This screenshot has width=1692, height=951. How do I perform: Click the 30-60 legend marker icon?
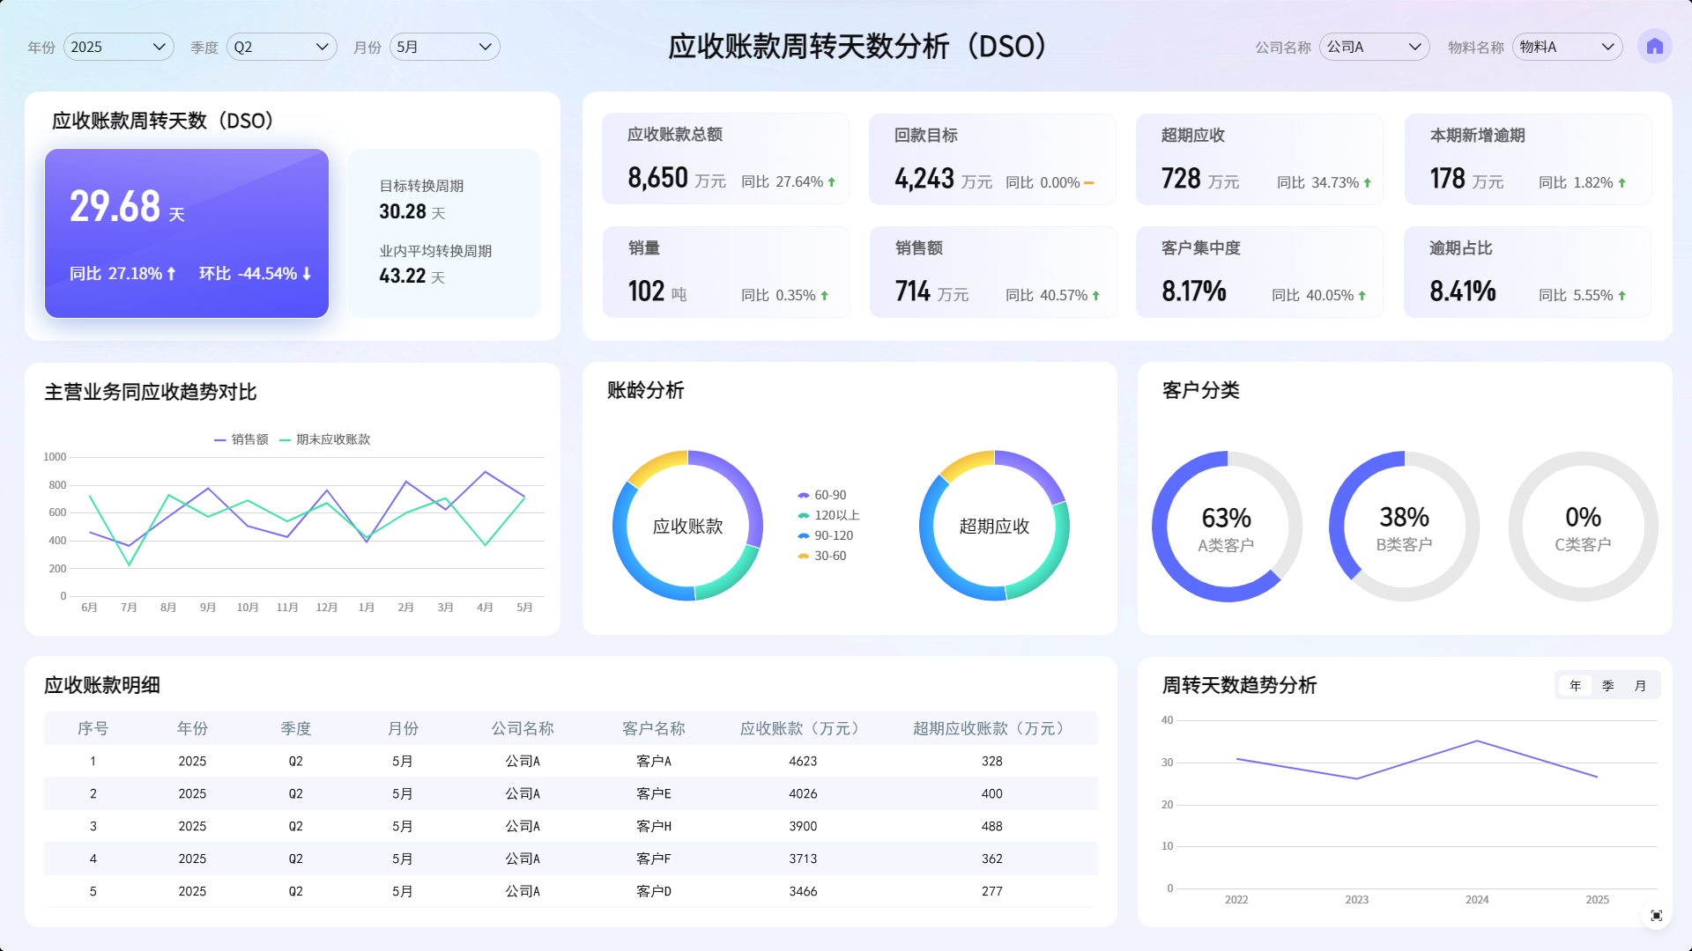[x=803, y=557]
